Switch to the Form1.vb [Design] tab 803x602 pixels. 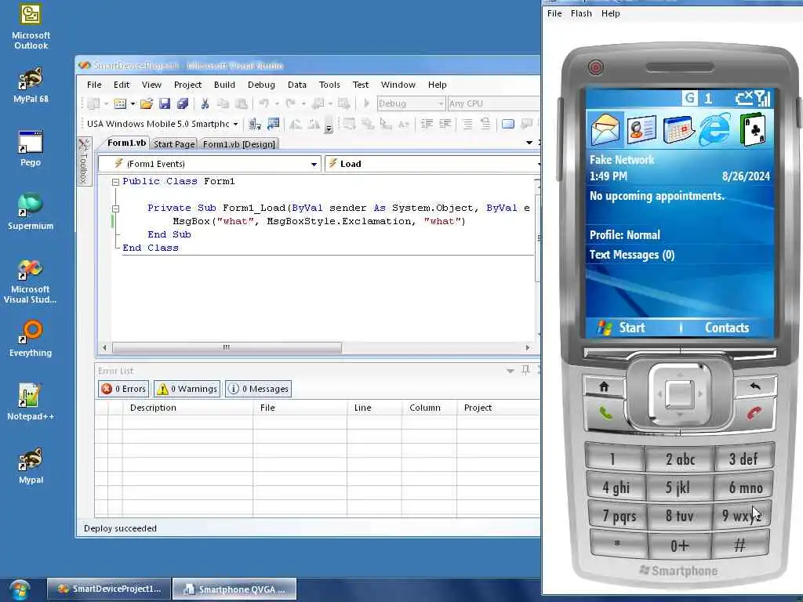pos(239,144)
